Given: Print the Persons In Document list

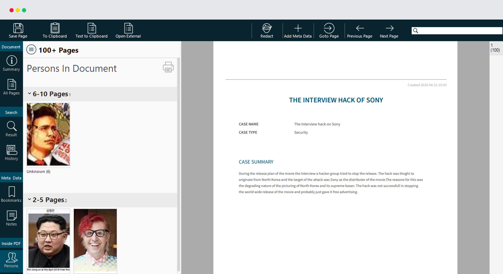Looking at the screenshot, I should click(x=168, y=67).
